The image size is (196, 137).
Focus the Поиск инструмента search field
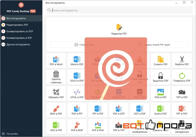pos(119,10)
